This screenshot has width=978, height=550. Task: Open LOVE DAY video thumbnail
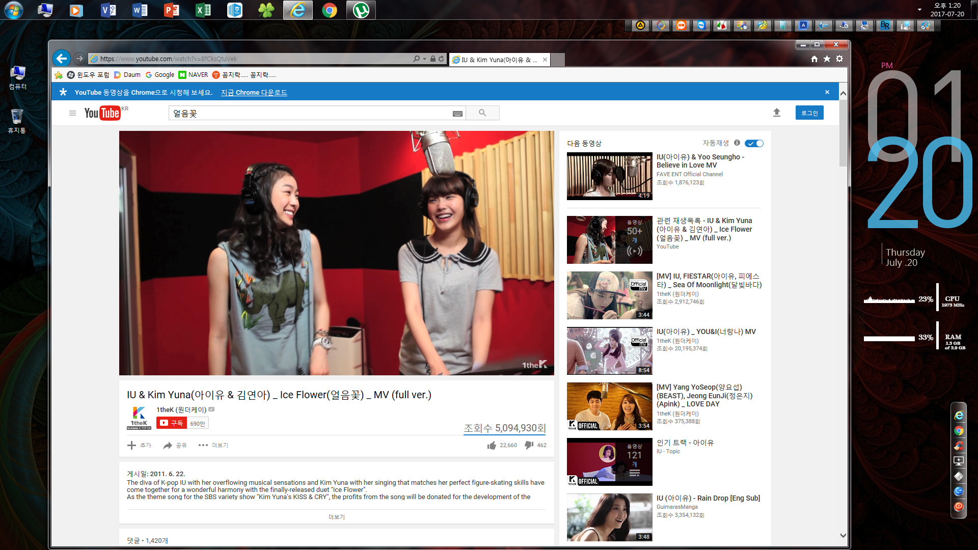click(x=610, y=406)
